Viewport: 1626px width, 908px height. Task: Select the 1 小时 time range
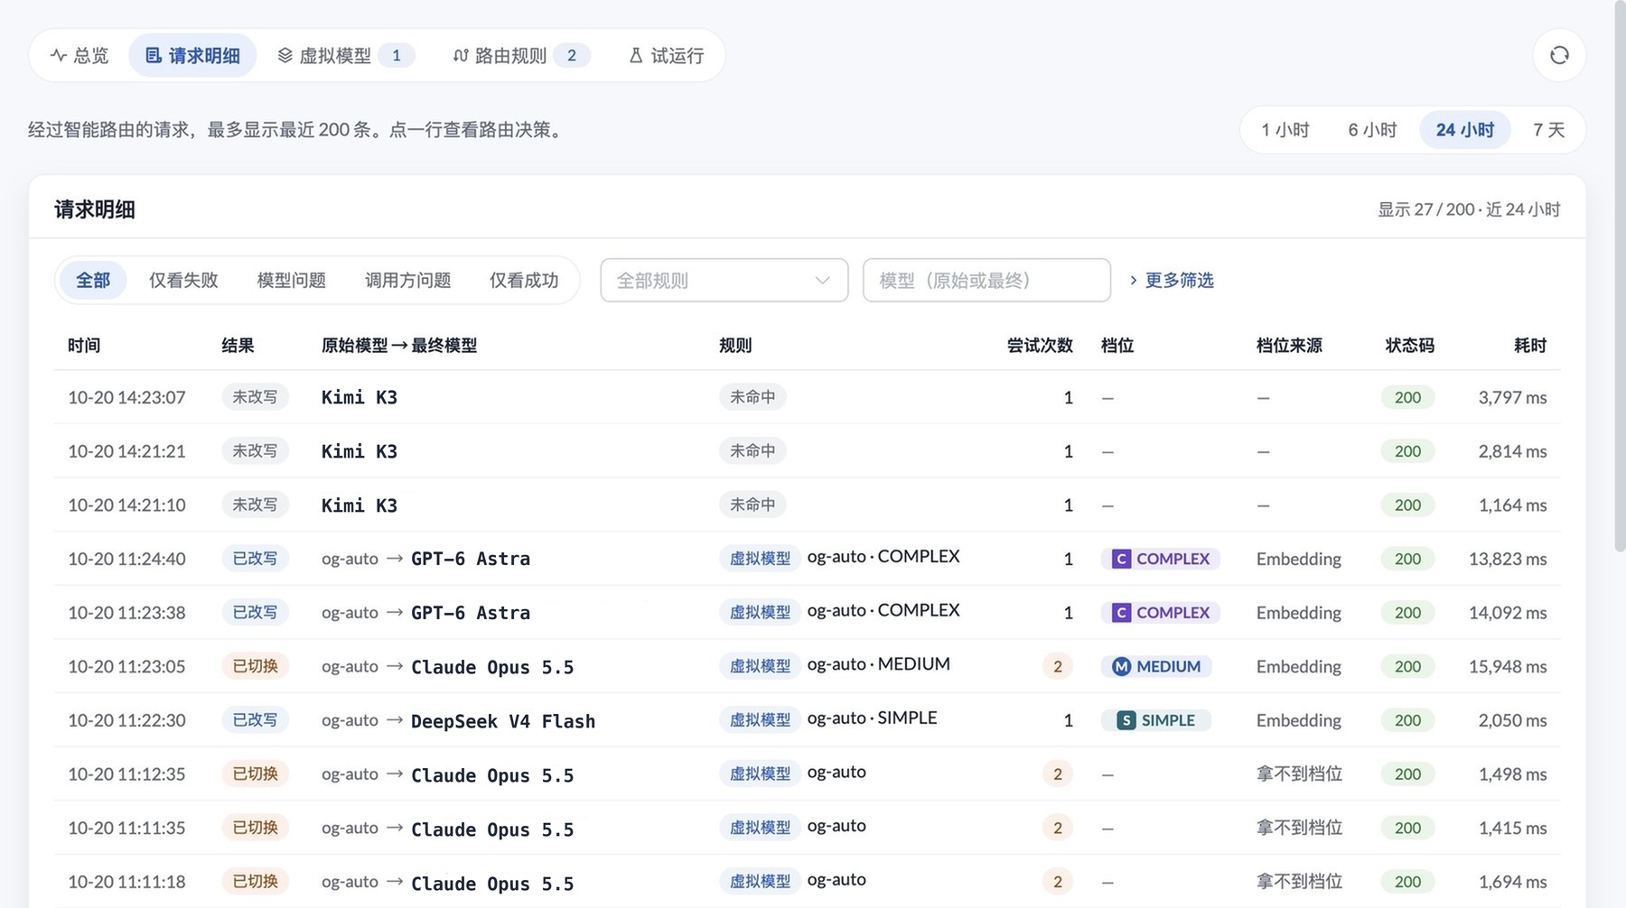[x=1285, y=130]
